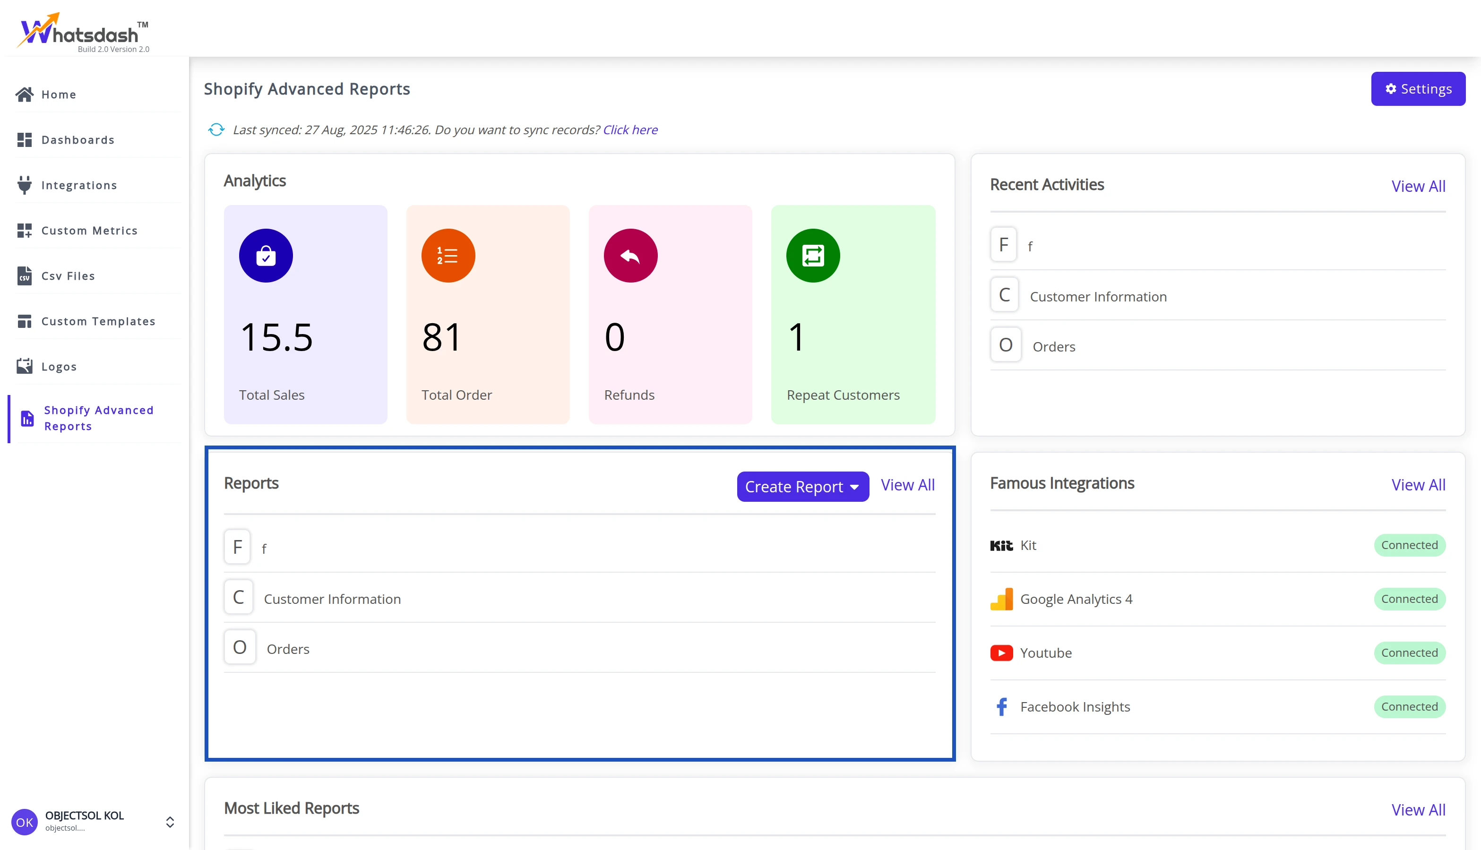The height and width of the screenshot is (850, 1481).
Task: Click the Youtube integration icon
Action: coord(1001,653)
